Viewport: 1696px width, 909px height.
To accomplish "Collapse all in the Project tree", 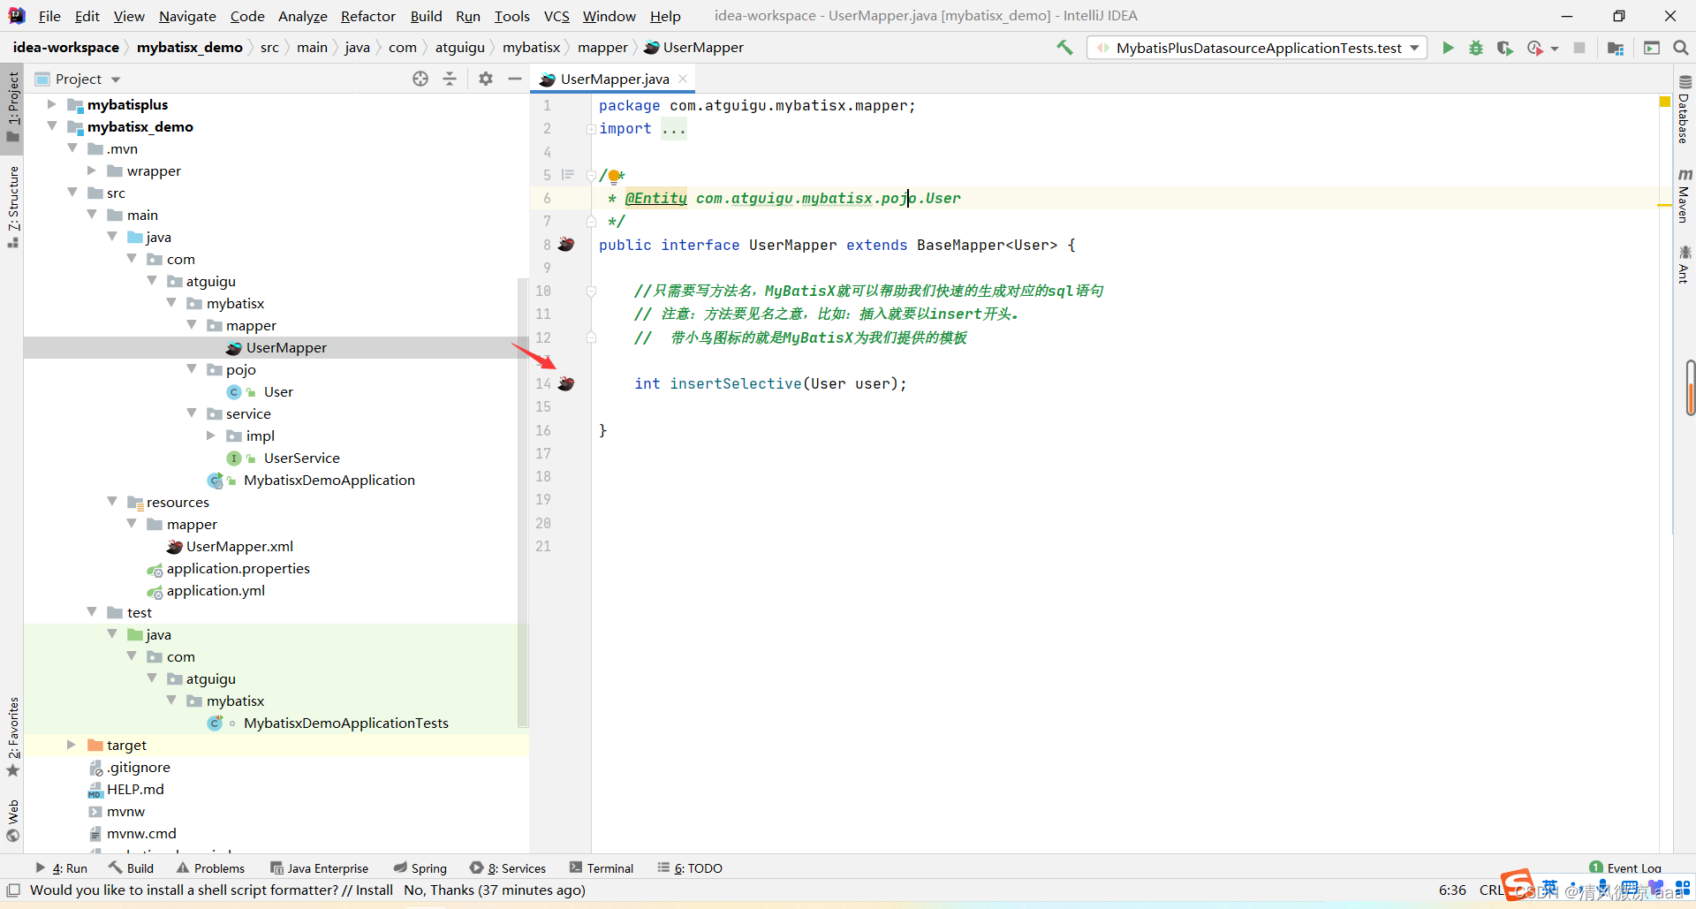I will (x=450, y=79).
